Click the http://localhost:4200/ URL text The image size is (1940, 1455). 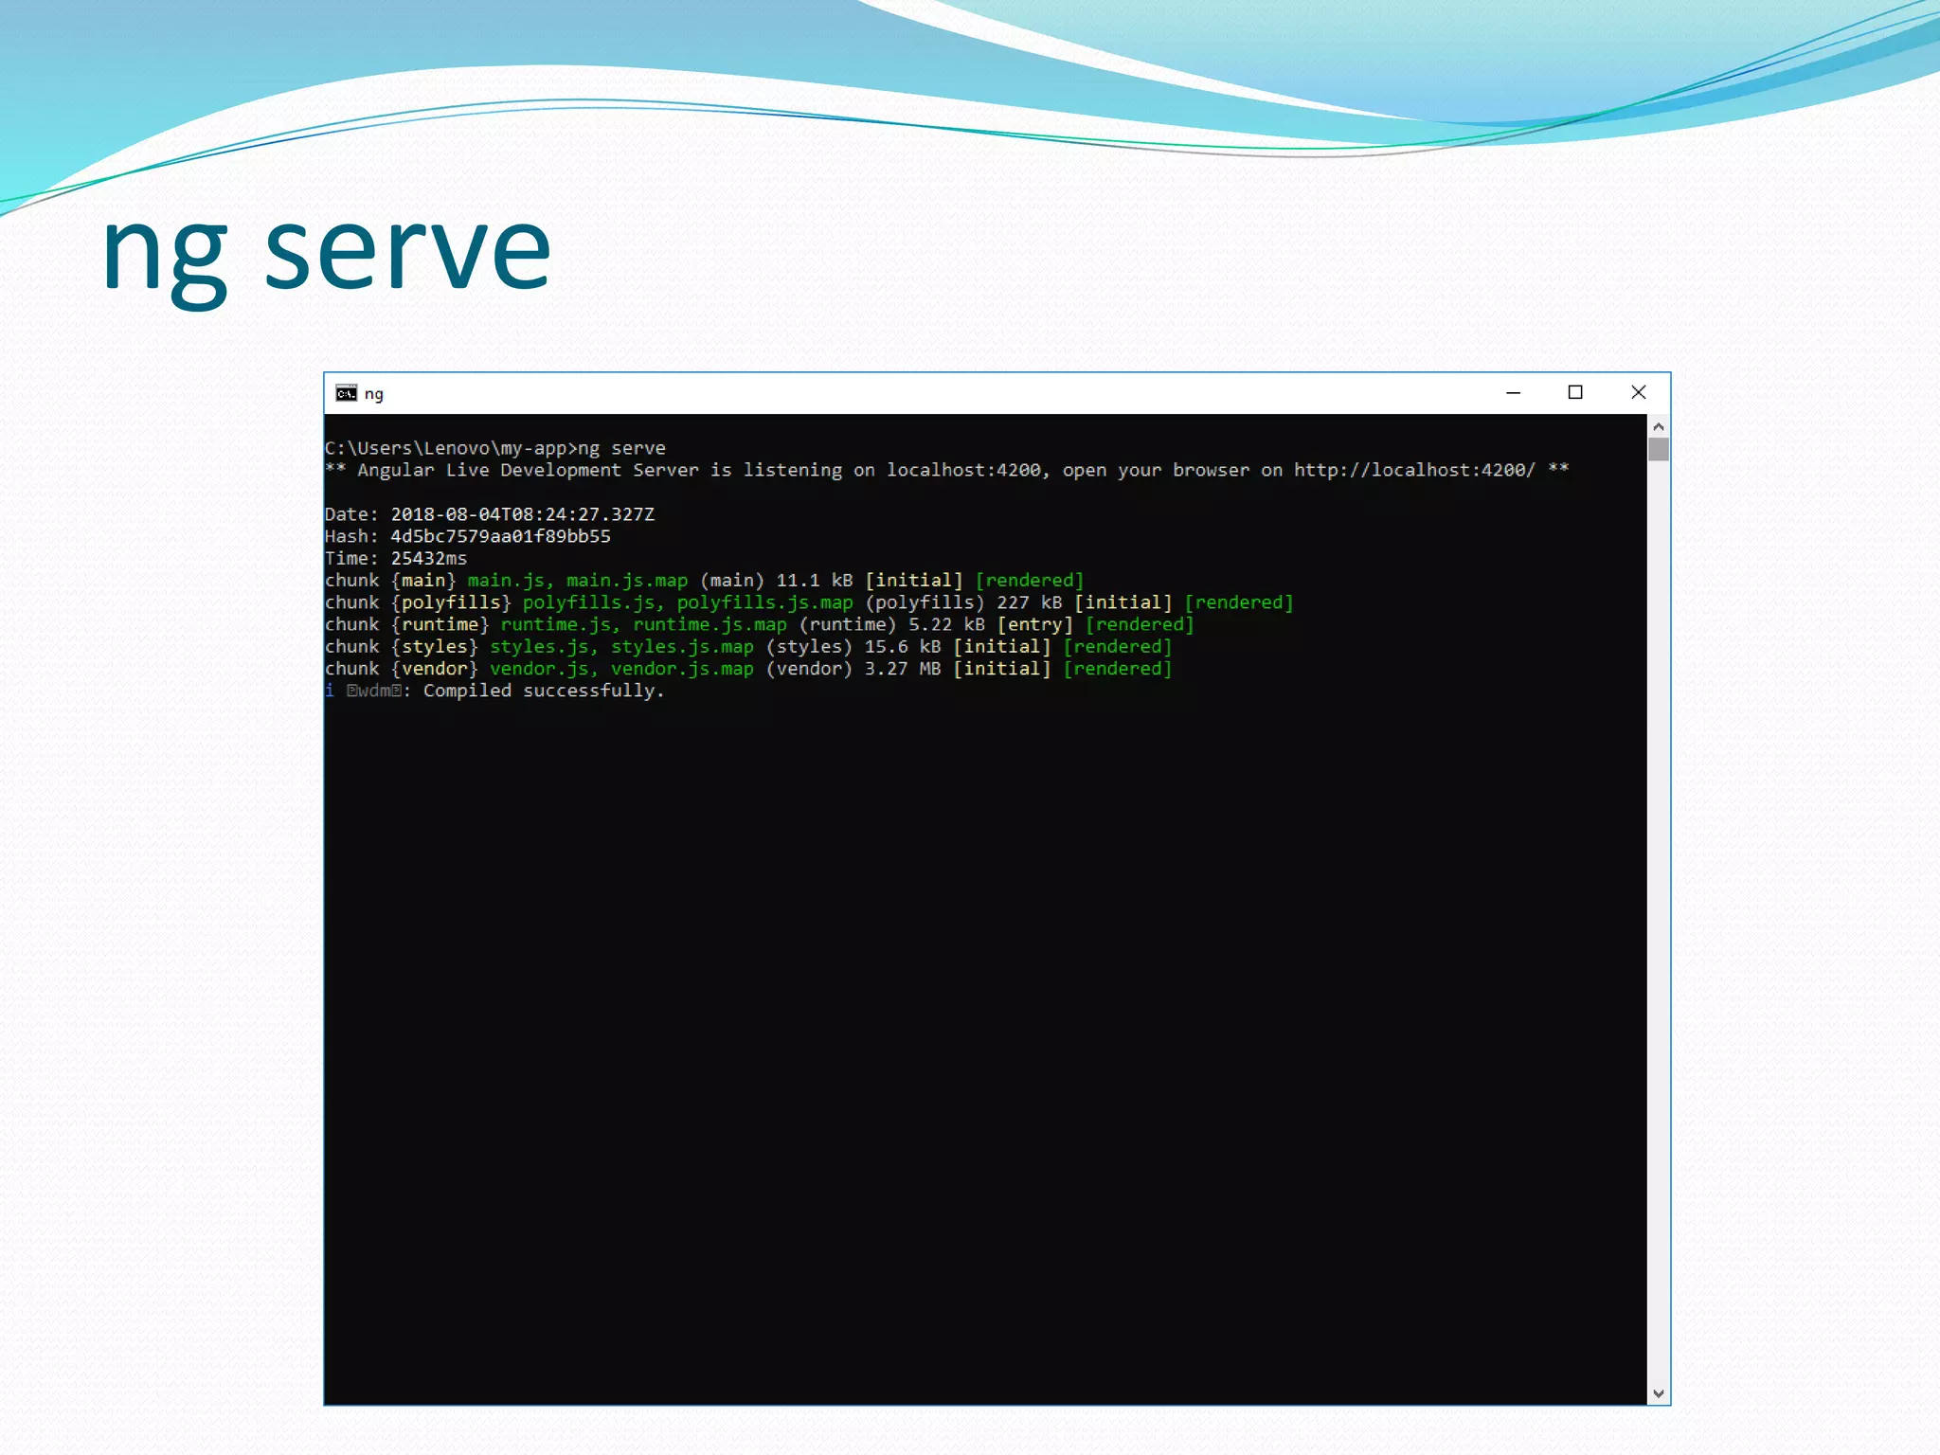[1414, 470]
